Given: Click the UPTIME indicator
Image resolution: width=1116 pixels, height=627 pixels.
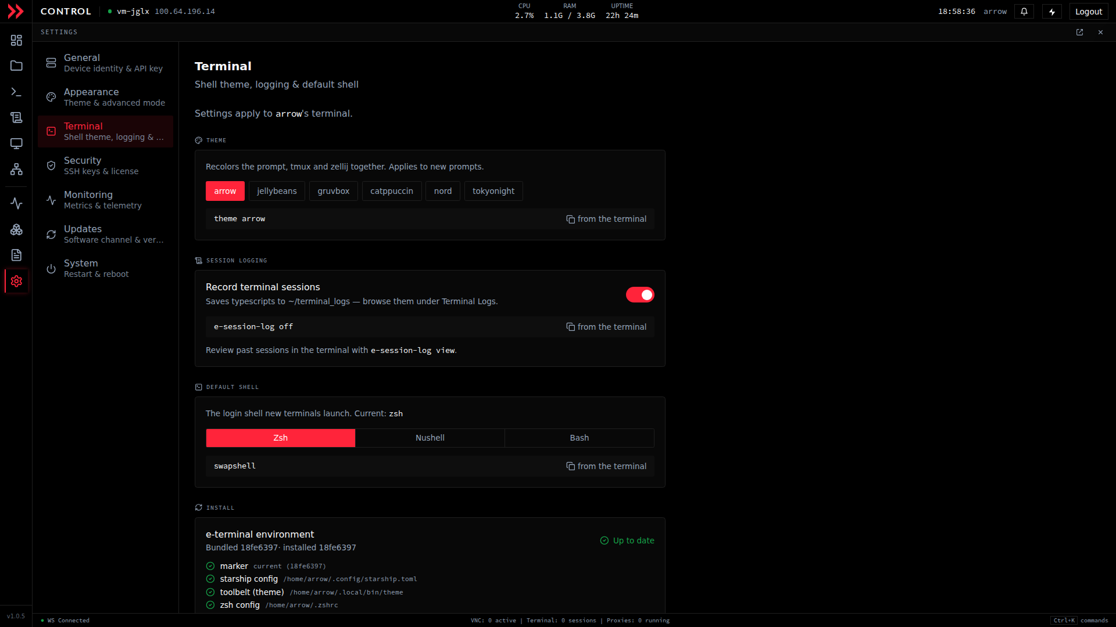Looking at the screenshot, I should pos(622,11).
